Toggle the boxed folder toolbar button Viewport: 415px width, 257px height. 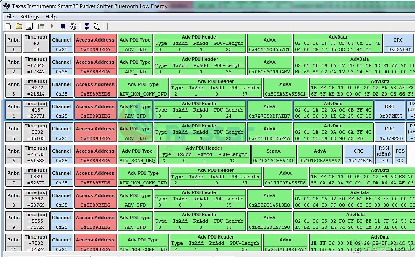pyautogui.click(x=41, y=26)
